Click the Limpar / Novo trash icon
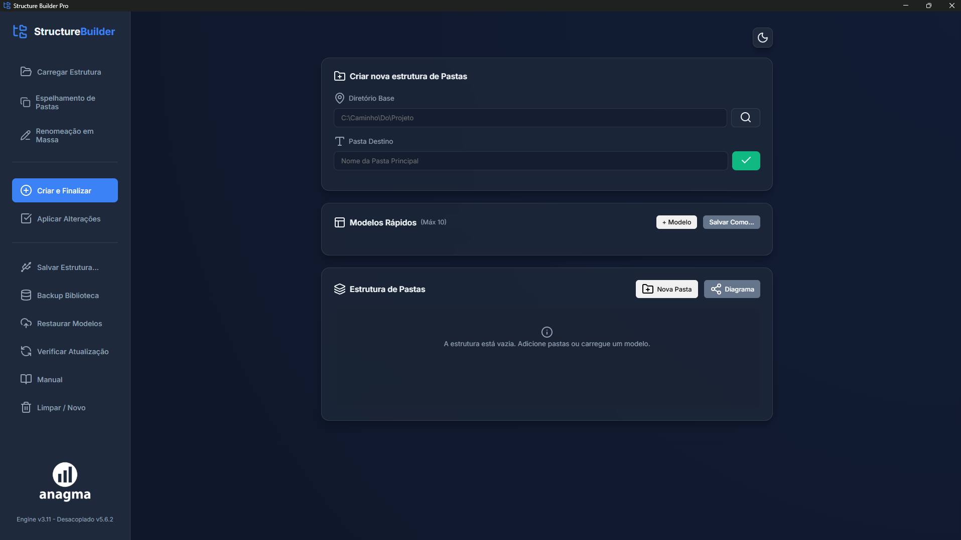Screen dimensions: 961x540 (26, 407)
